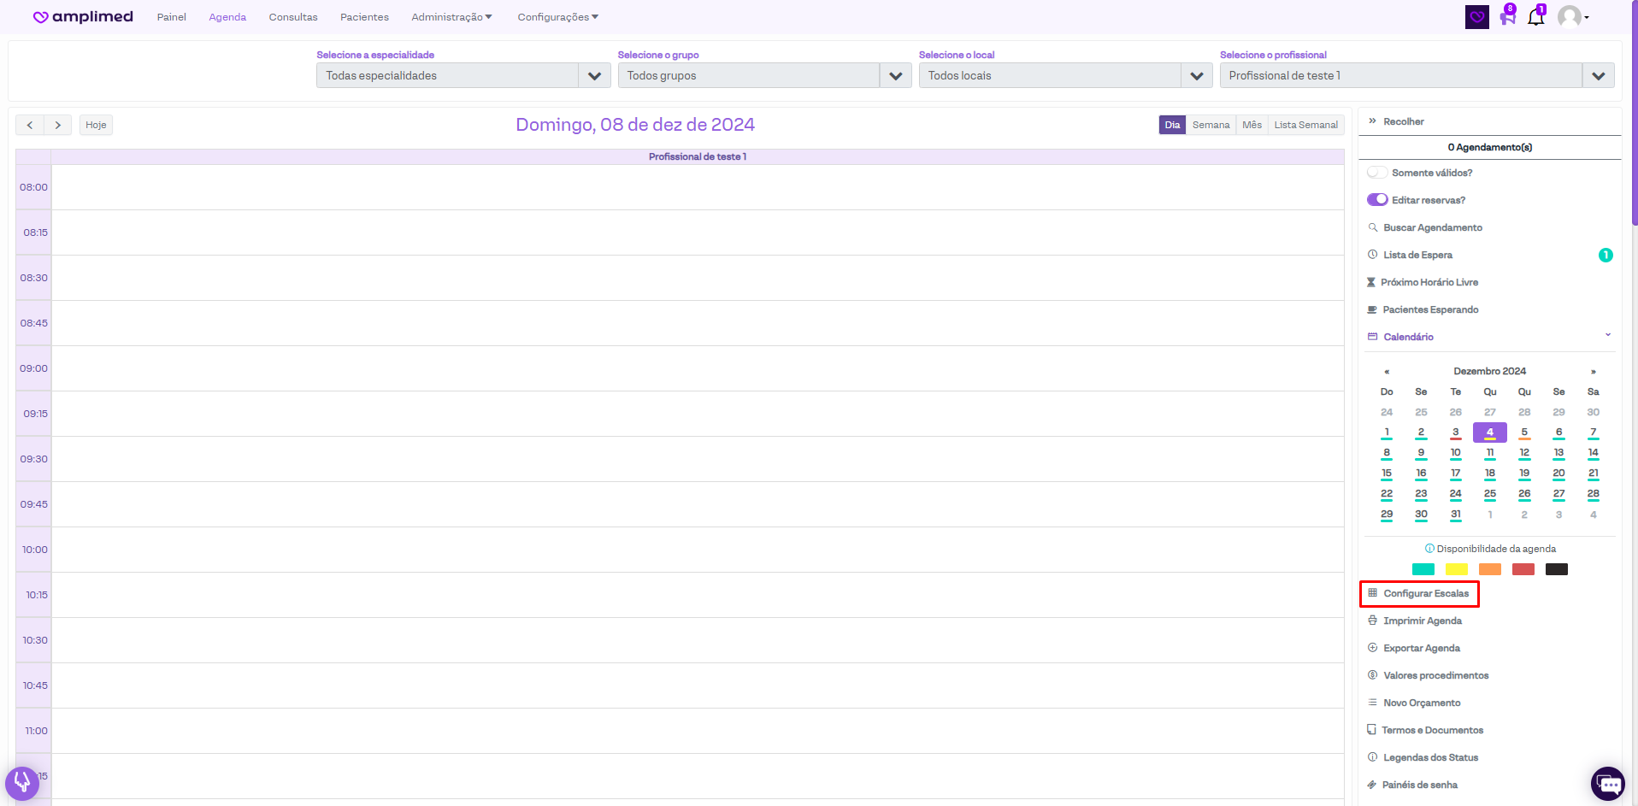Click the Exportar Agenda icon
Screen dimensions: 1638x806
pyautogui.click(x=1372, y=648)
